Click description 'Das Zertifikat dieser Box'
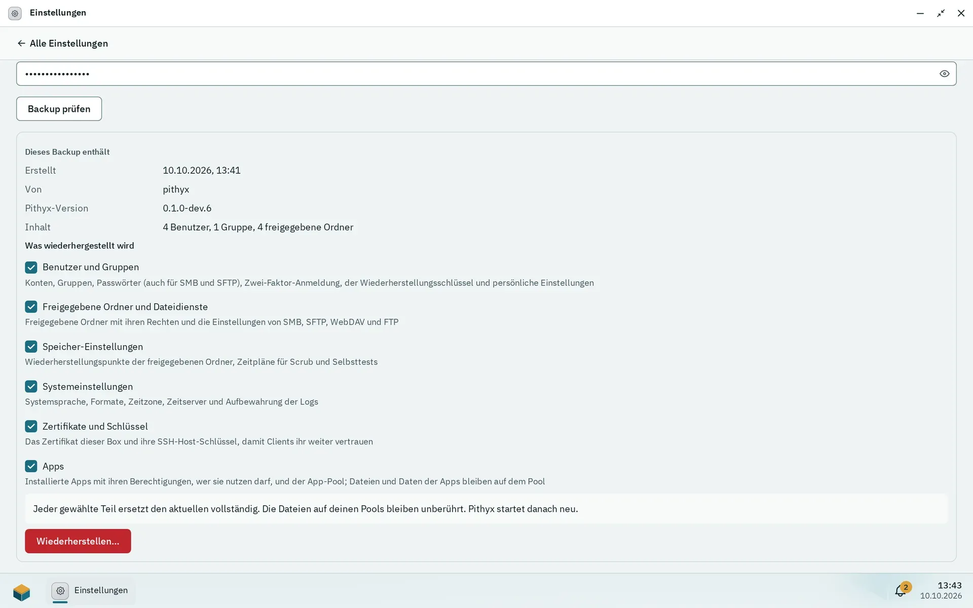The width and height of the screenshot is (973, 608). coord(199,442)
